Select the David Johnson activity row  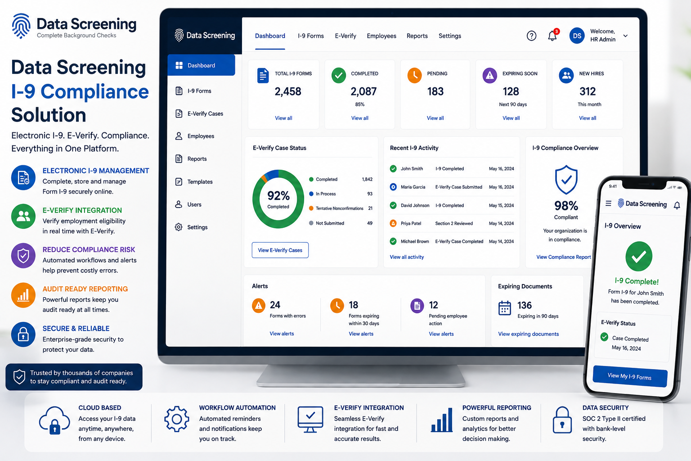452,205
